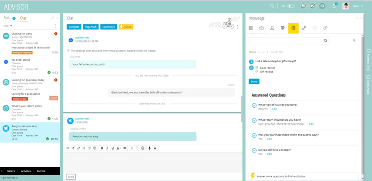
Task: Click the Complete button
Action: tap(74, 27)
